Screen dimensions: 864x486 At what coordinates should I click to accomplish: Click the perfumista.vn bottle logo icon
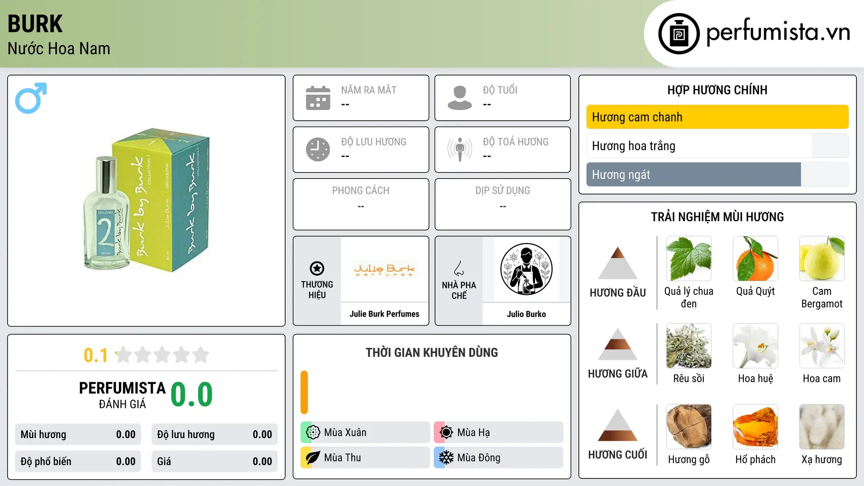click(679, 34)
